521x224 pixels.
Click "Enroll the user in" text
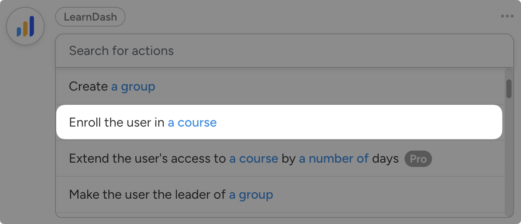[116, 123]
